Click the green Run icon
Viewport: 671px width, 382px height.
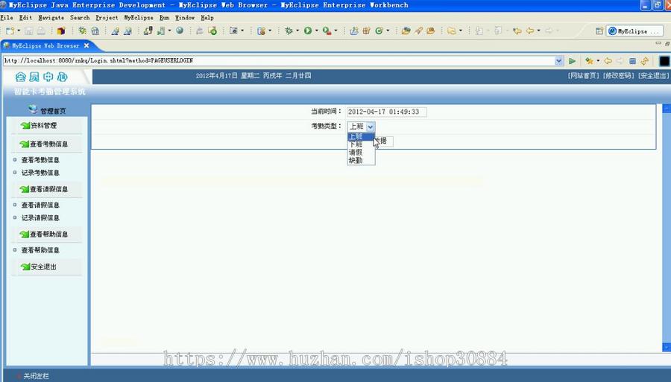pyautogui.click(x=308, y=31)
